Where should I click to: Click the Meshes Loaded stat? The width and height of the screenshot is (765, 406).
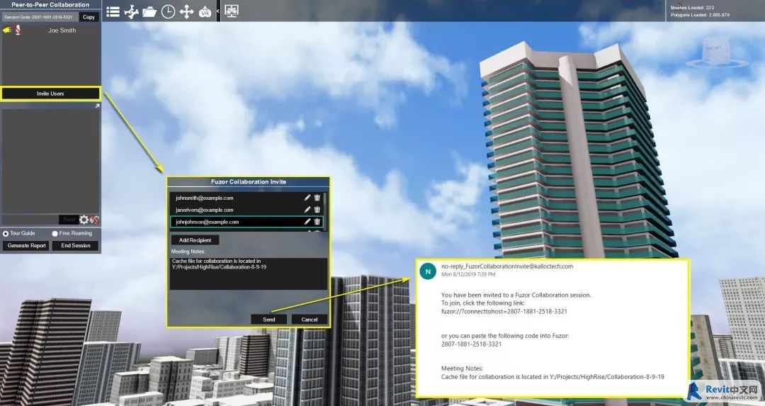tap(692, 8)
